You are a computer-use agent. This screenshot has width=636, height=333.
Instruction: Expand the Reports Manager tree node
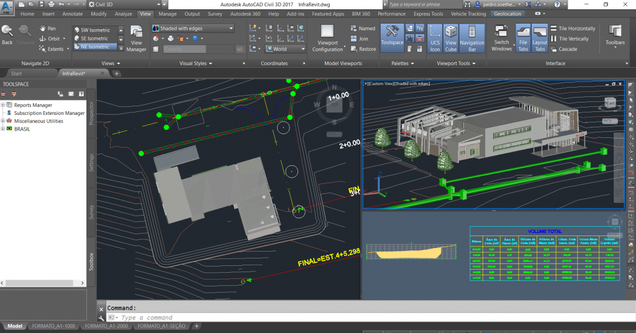[3, 105]
